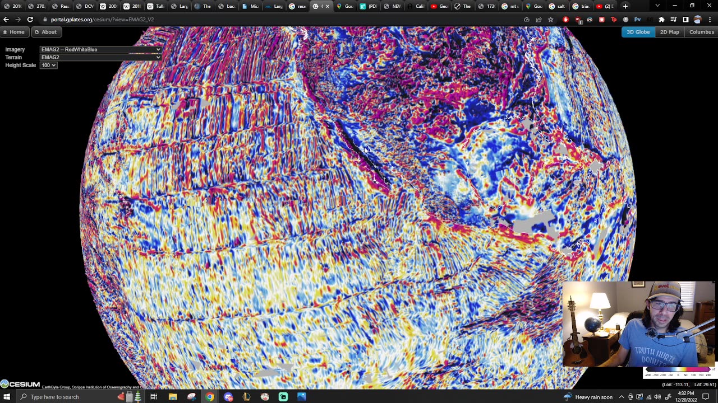Open the Tp extension icon
Image resolution: width=718 pixels, height=403 pixels.
point(614,20)
